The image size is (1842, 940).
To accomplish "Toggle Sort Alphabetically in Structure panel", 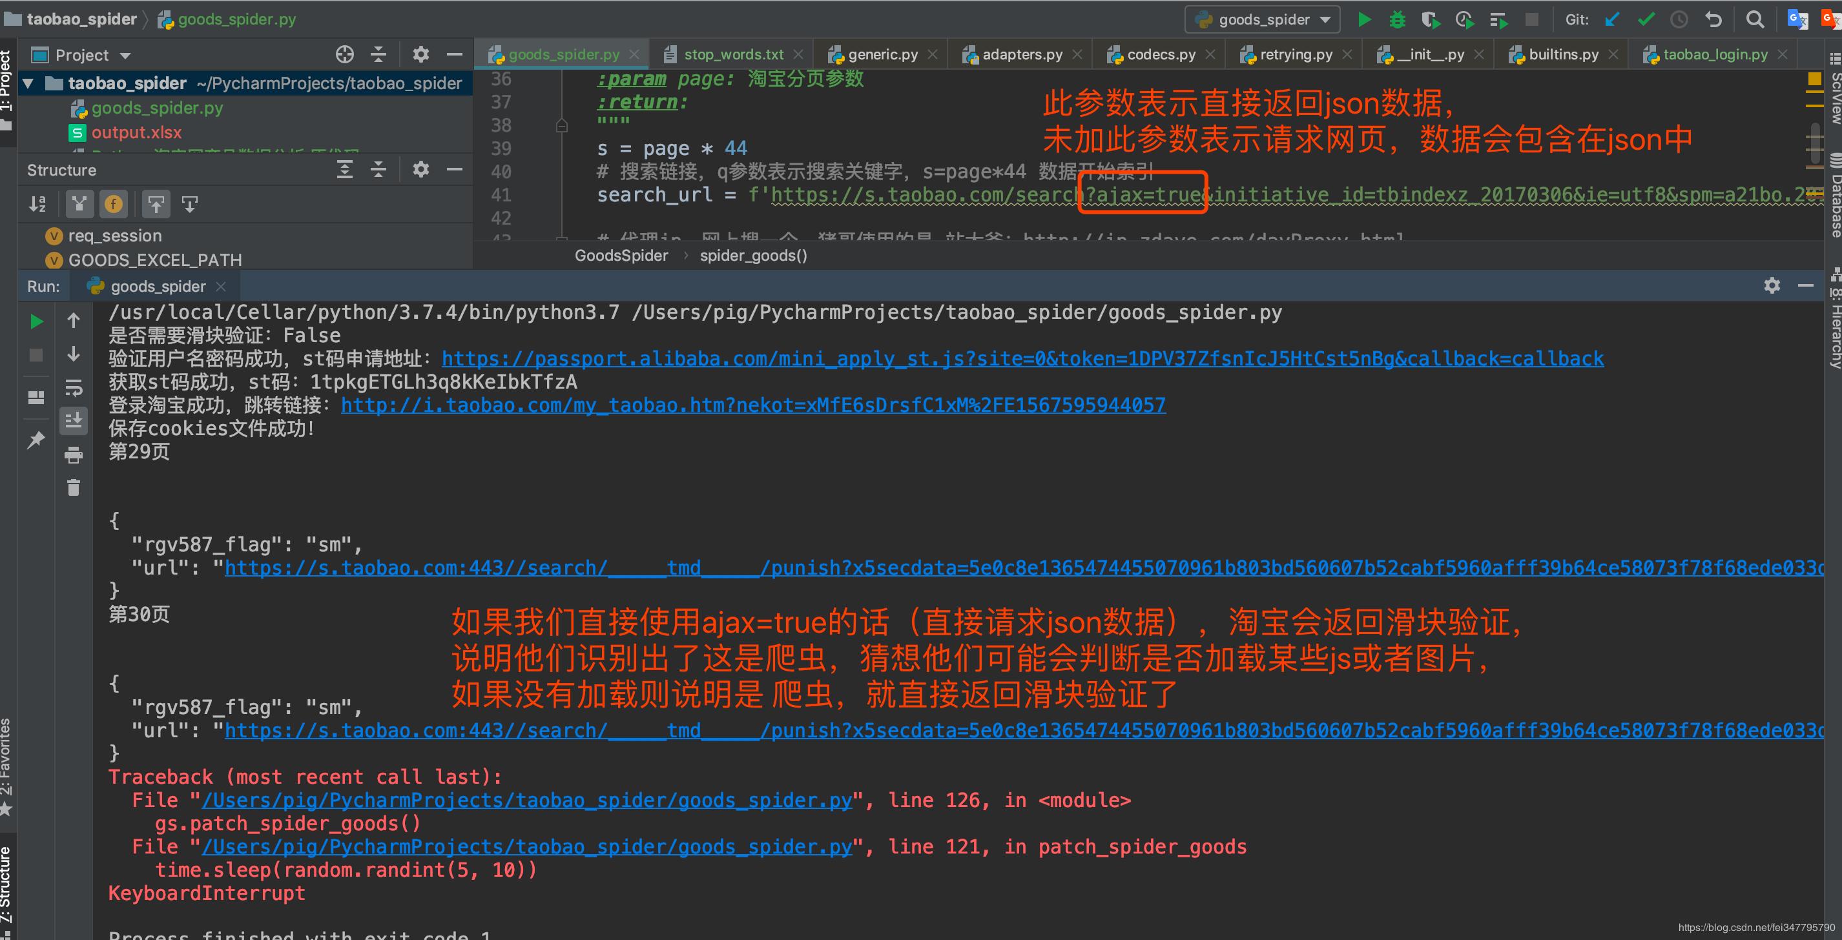I will point(37,204).
